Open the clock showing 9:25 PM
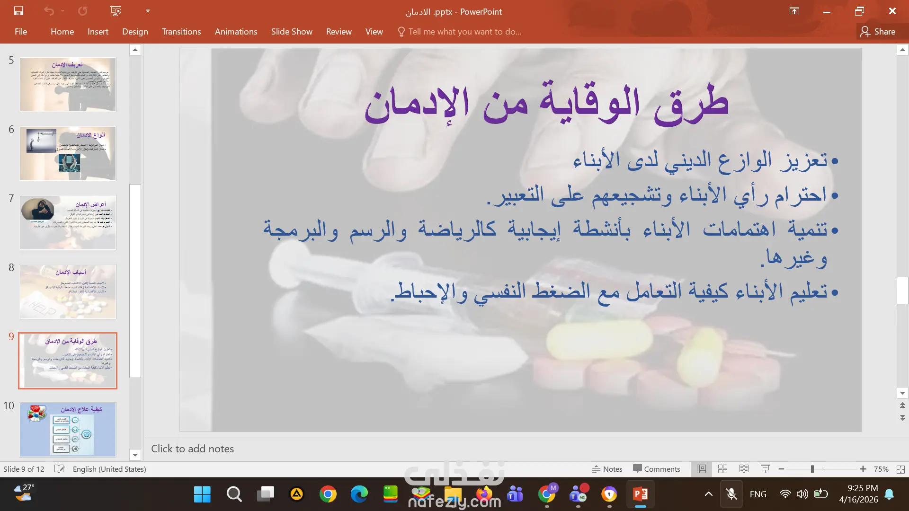909x511 pixels. pyautogui.click(x=858, y=493)
